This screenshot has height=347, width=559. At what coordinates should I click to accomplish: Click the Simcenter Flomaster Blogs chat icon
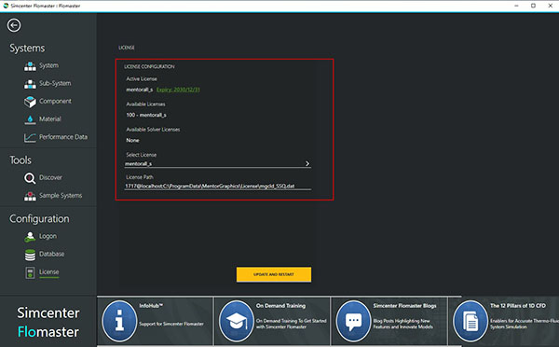(353, 321)
